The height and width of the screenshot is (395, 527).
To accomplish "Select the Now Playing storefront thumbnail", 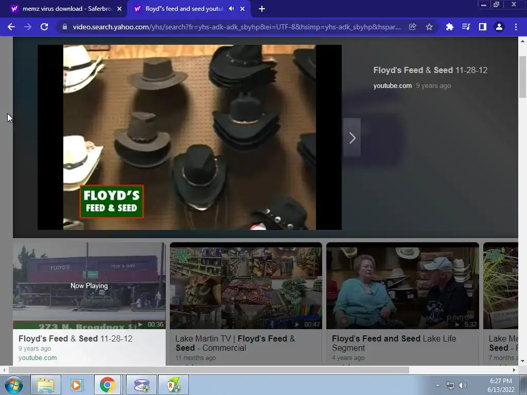I will pyautogui.click(x=89, y=285).
